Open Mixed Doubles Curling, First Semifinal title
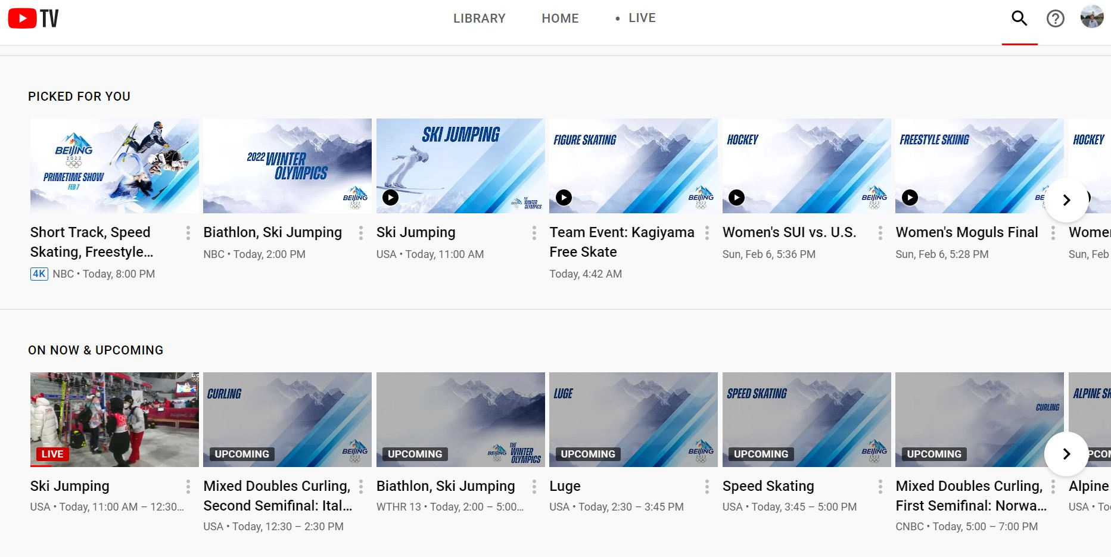1111x557 pixels. [x=971, y=496]
